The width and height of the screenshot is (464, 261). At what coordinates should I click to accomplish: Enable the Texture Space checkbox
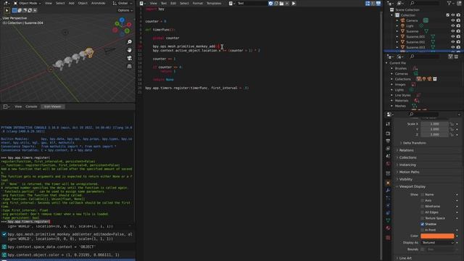(422, 218)
